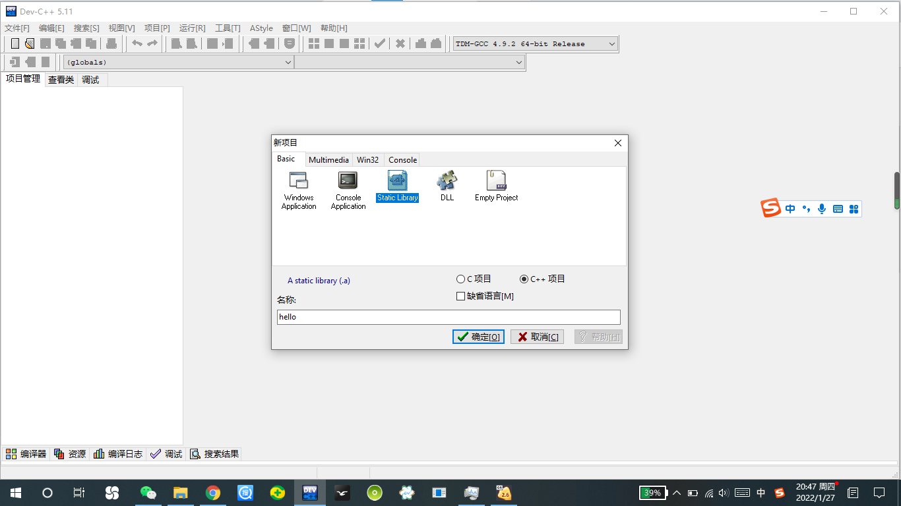This screenshot has height=506, width=901.
Task: Click the Save All toolbar icon
Action: tap(61, 43)
